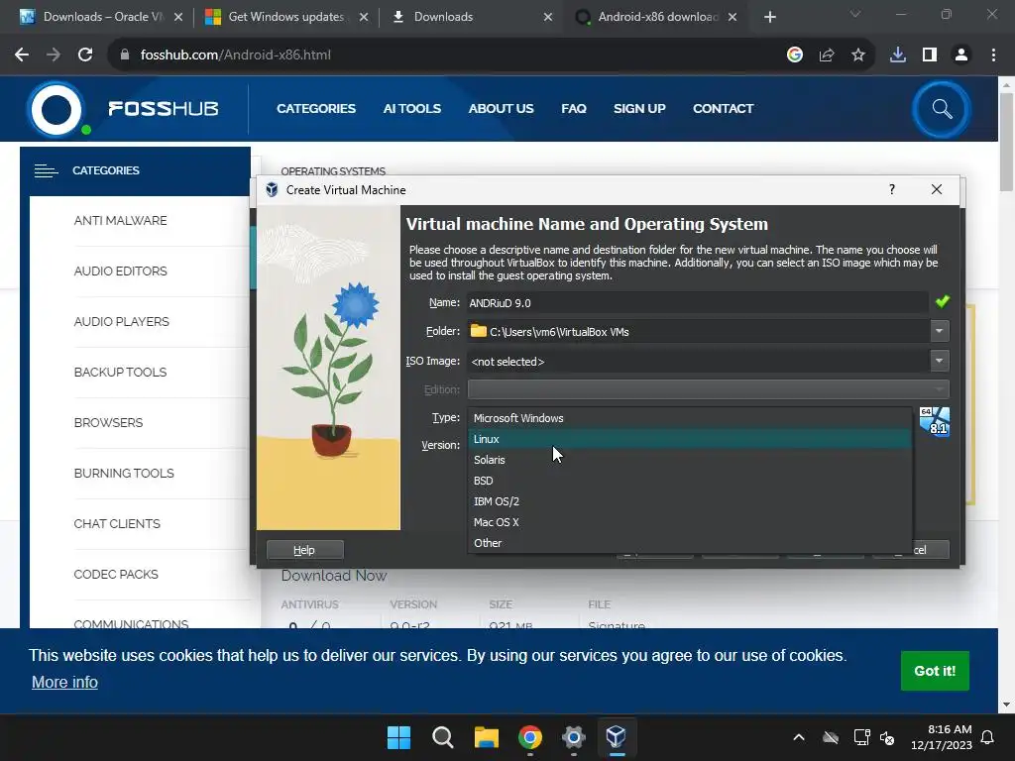1015x761 pixels.
Task: Open Chrome downloads icon
Action: [898, 55]
